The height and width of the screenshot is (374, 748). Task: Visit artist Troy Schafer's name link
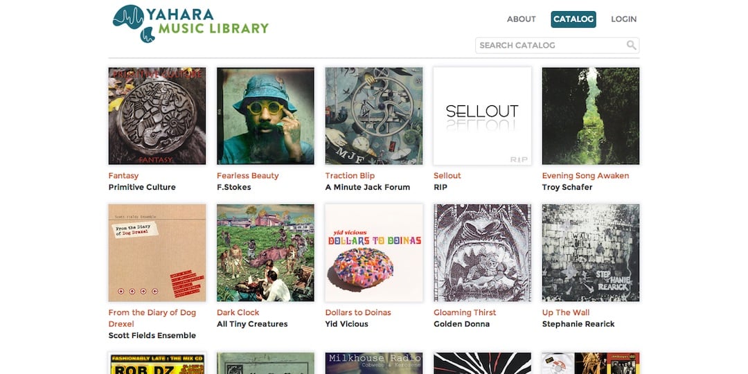coord(567,187)
